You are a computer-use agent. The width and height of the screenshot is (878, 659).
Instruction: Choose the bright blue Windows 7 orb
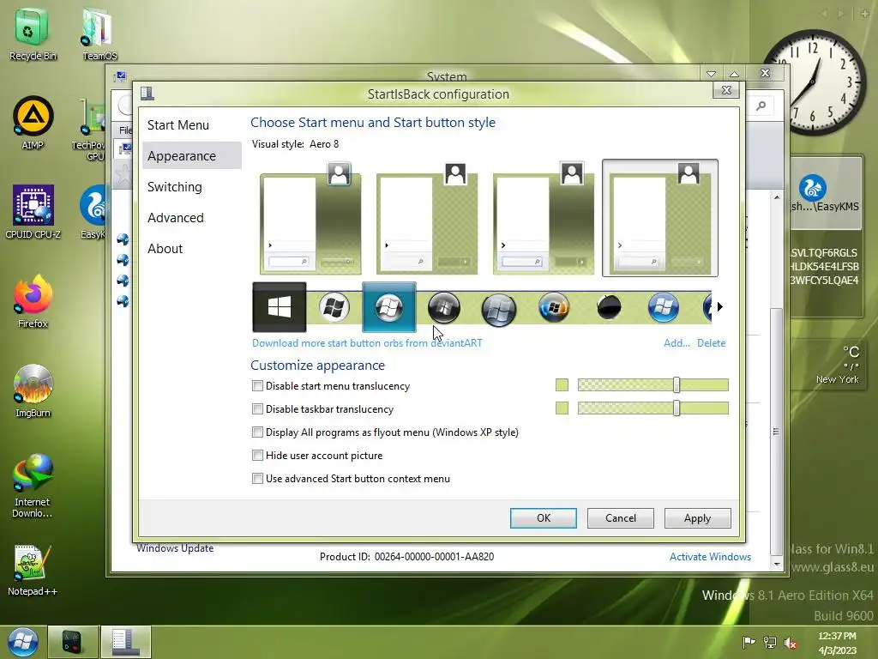663,308
